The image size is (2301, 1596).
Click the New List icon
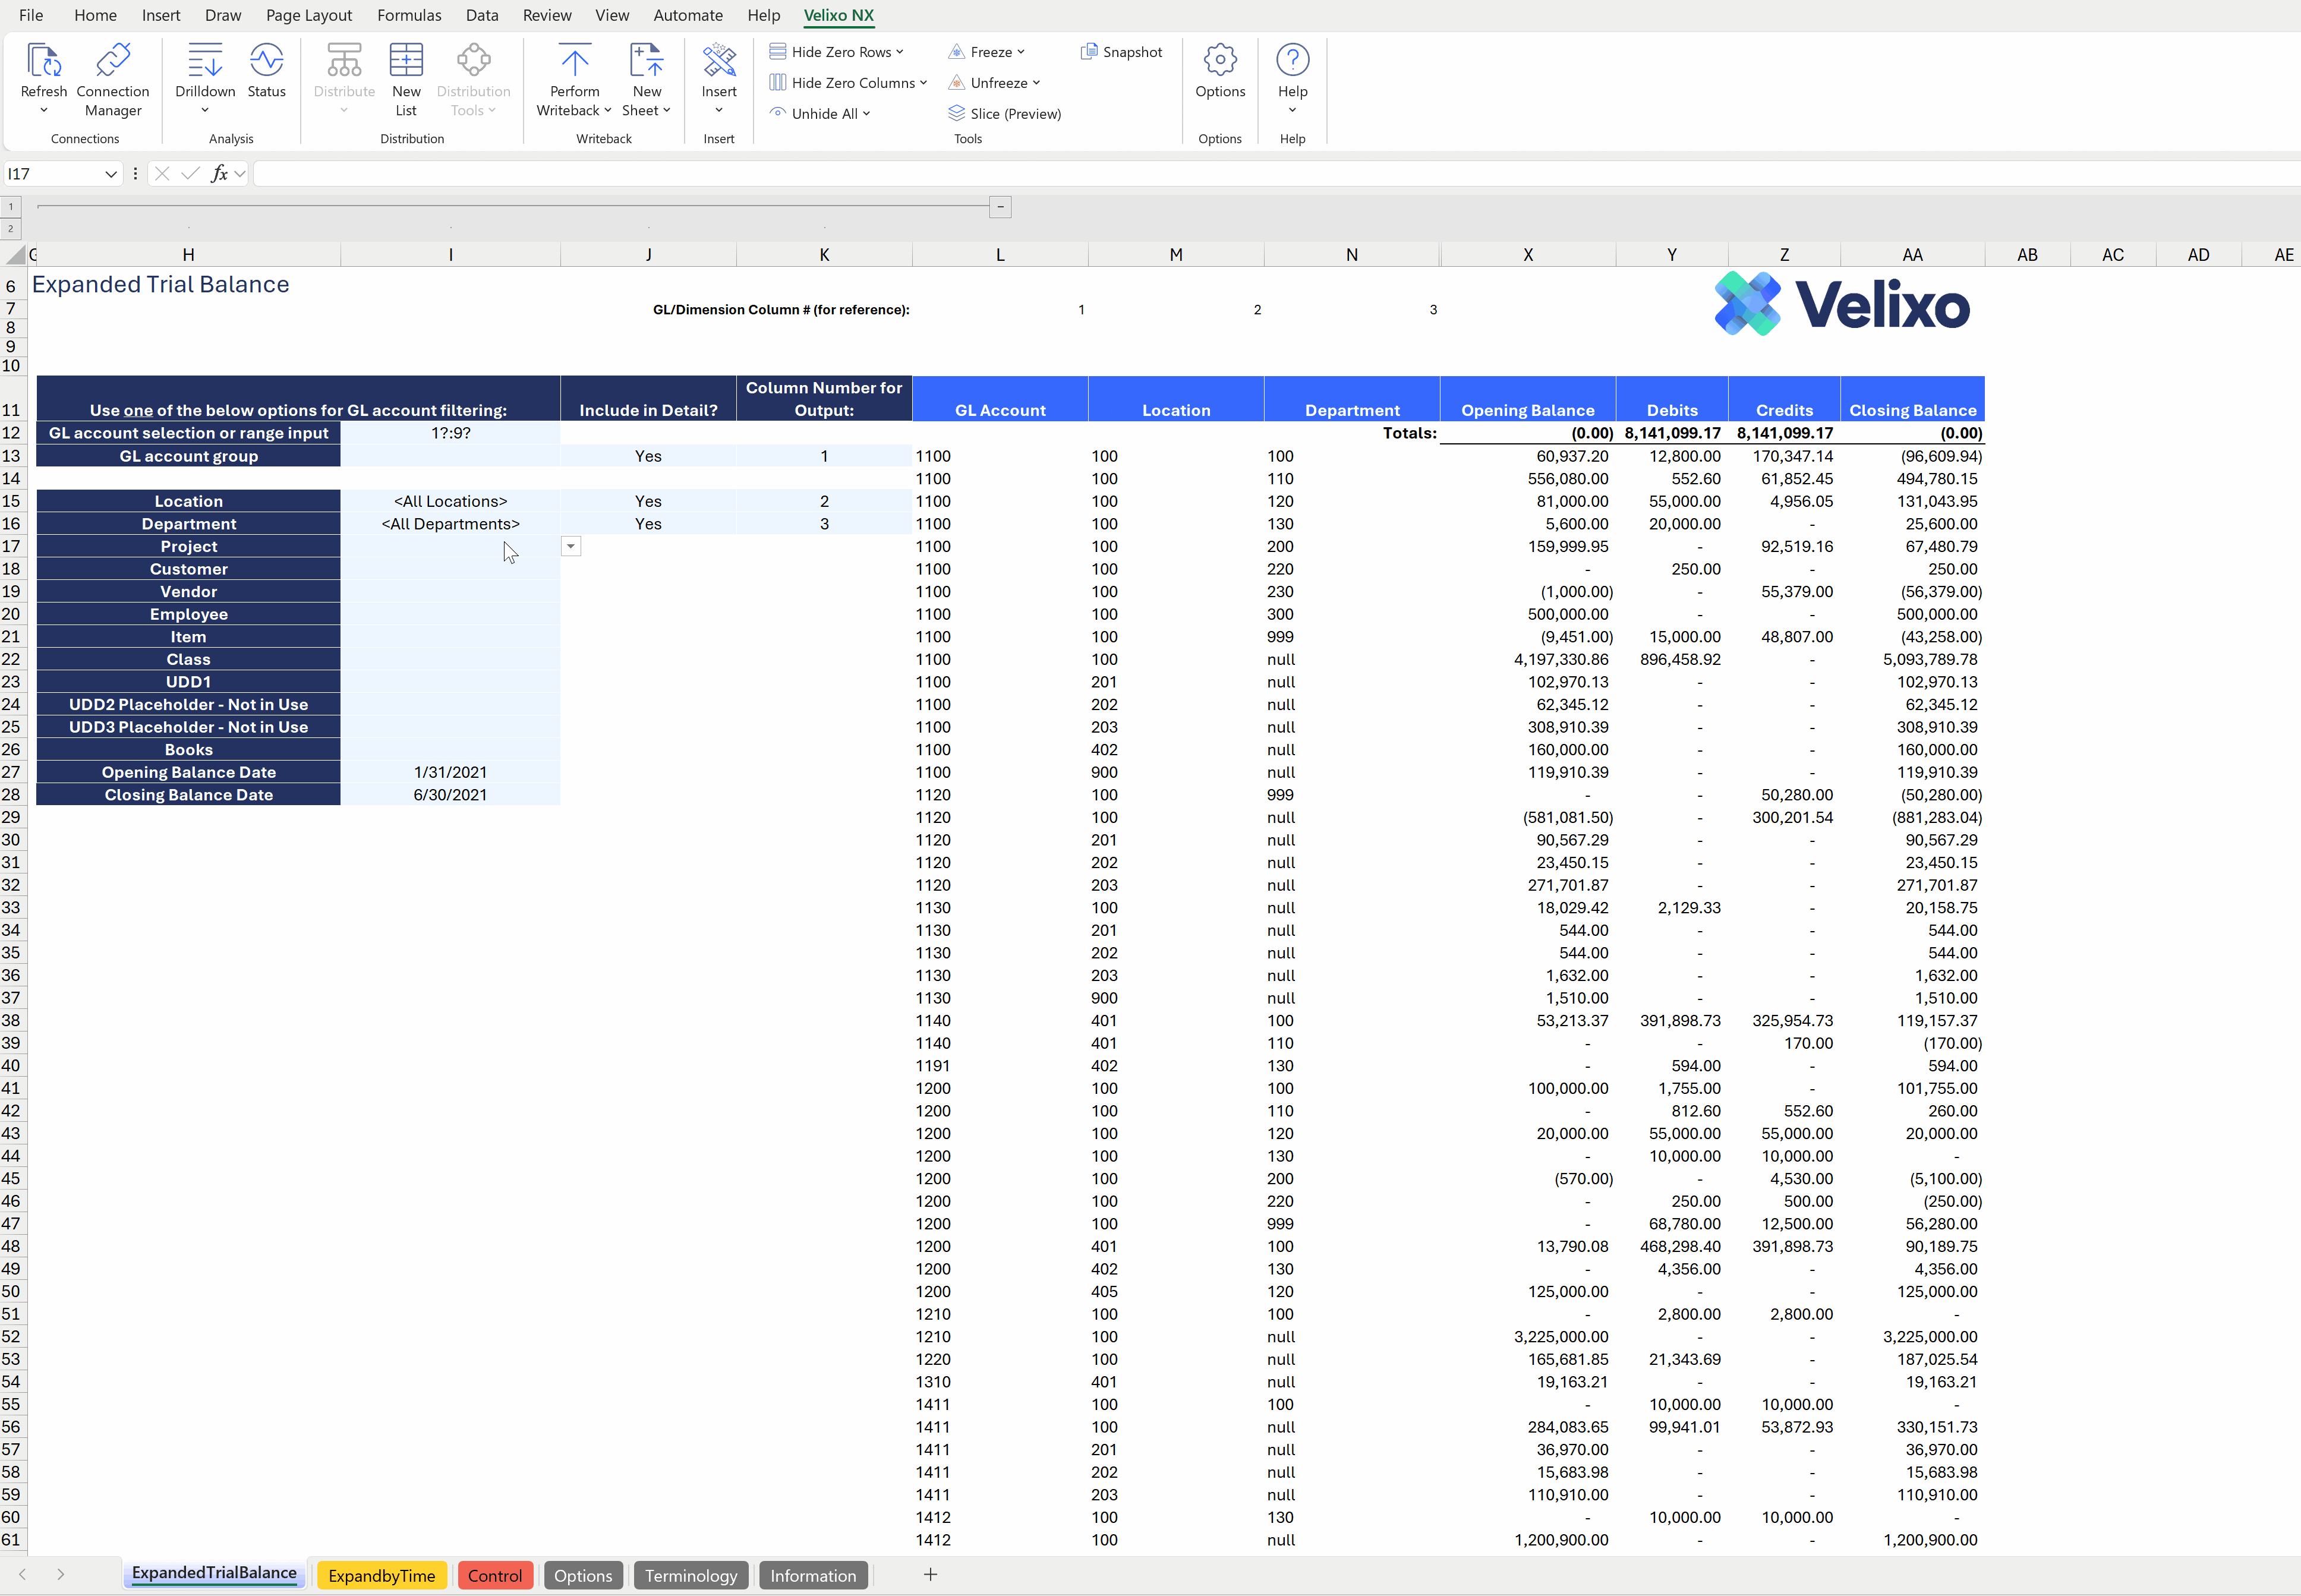click(406, 62)
